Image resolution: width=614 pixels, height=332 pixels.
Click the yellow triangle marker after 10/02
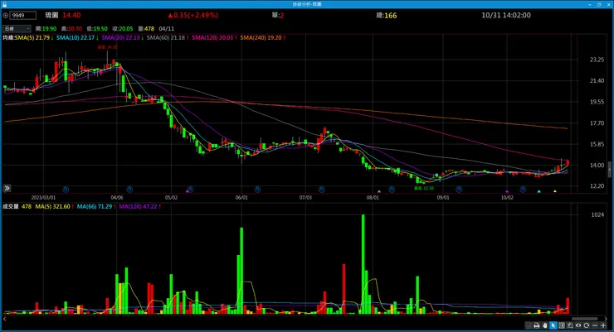[x=555, y=191]
